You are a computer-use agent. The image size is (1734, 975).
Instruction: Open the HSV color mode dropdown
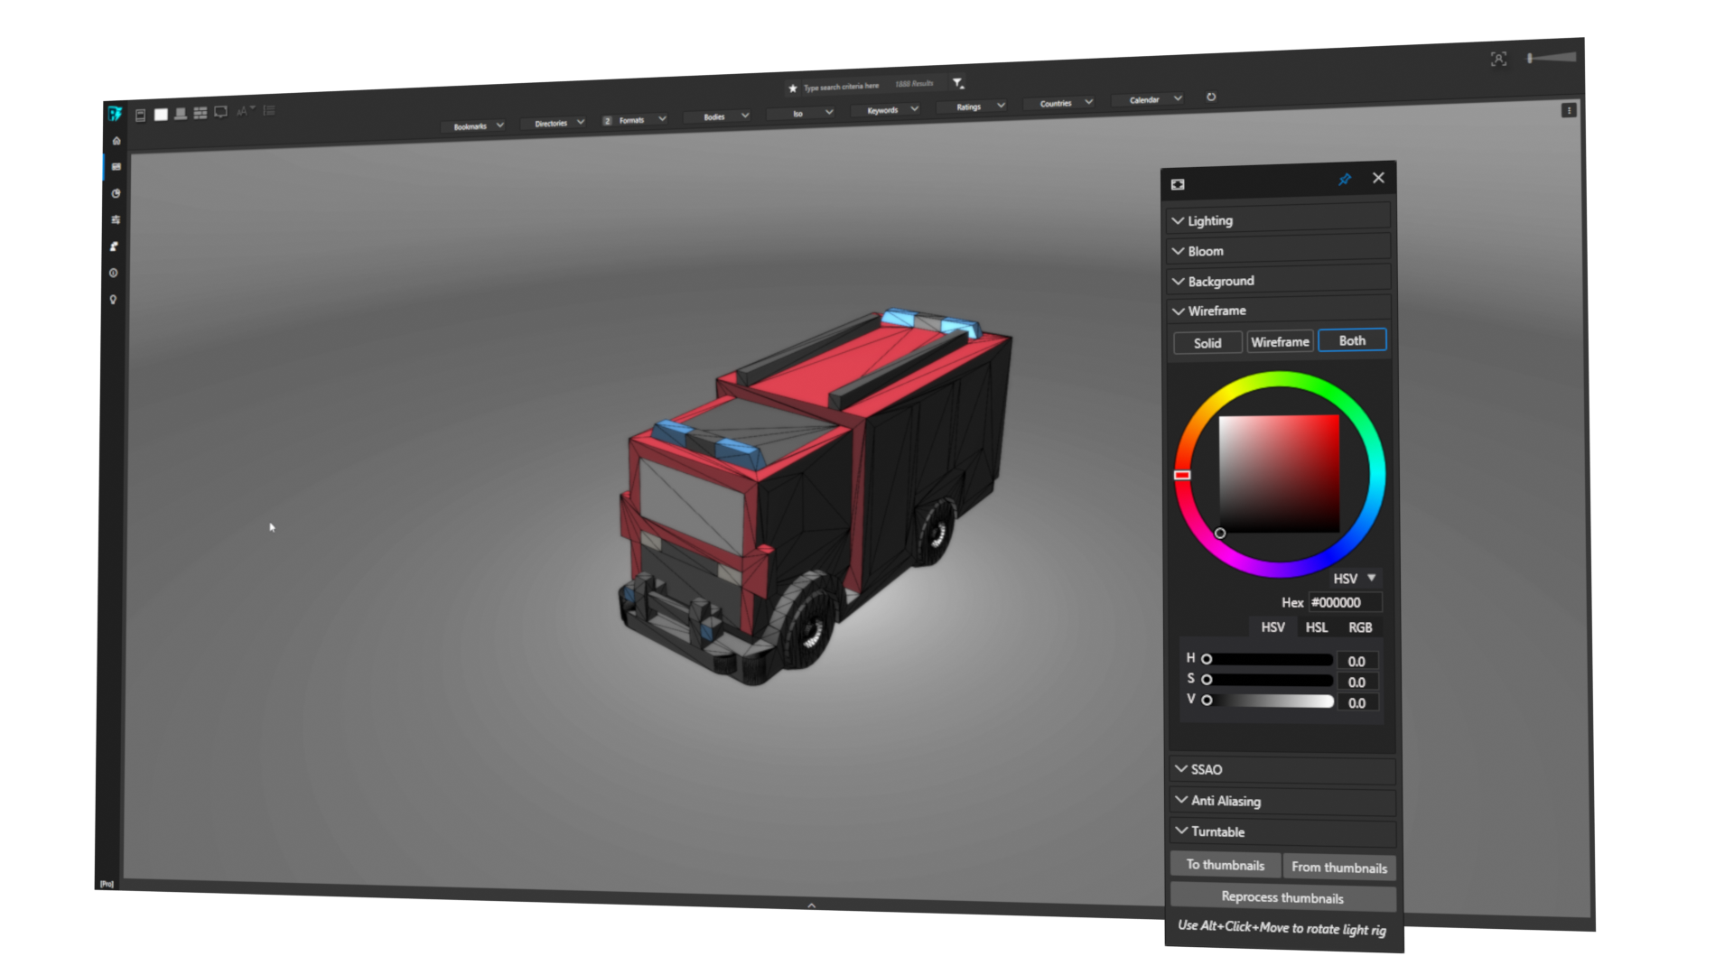point(1354,579)
